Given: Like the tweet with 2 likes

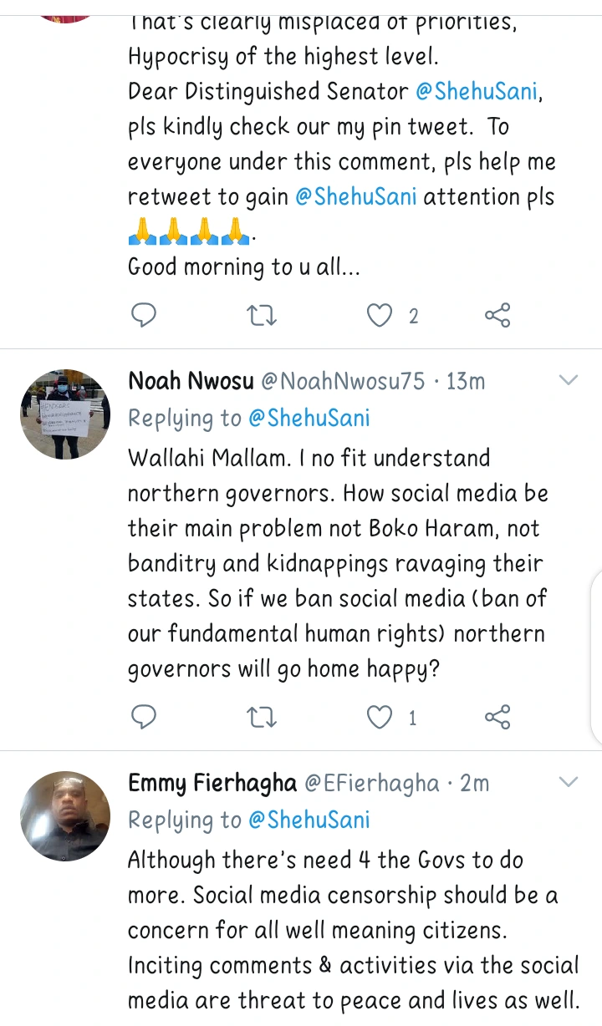Looking at the screenshot, I should [380, 315].
